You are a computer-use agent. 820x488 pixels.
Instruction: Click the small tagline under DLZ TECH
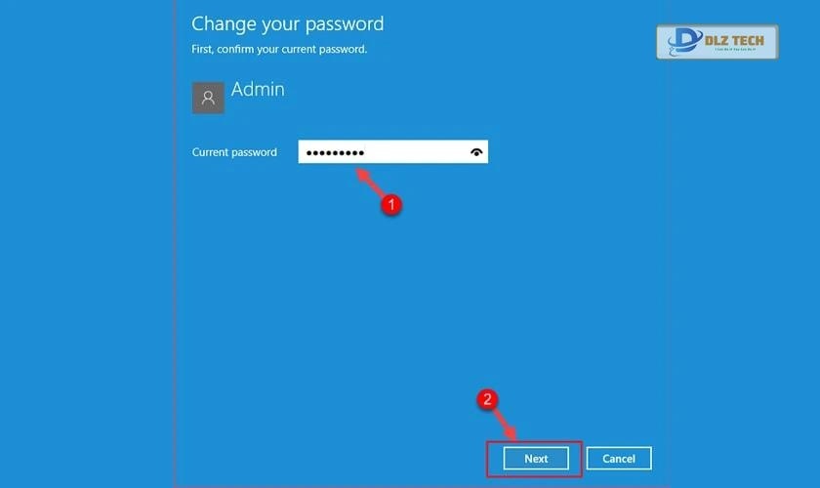[x=735, y=49]
